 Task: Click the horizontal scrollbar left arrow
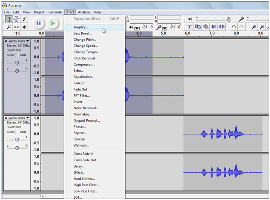pyautogui.click(x=43, y=196)
